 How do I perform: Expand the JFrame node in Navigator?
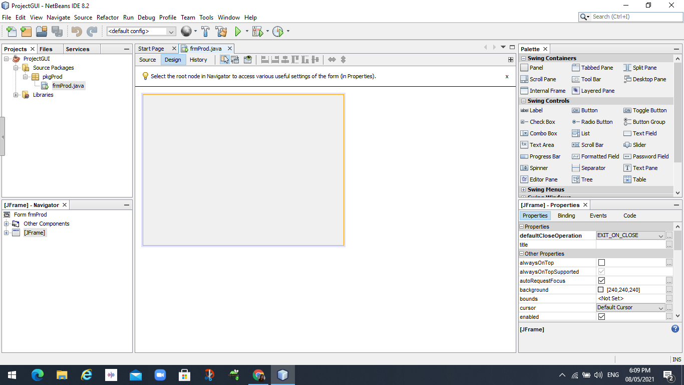click(7, 233)
